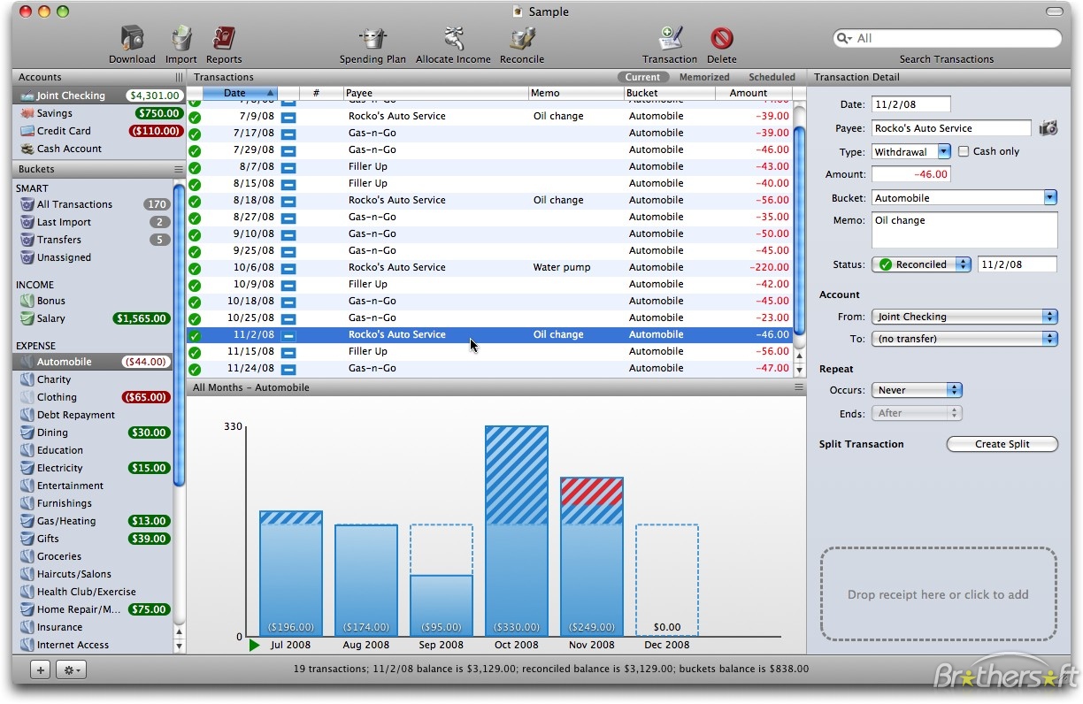Open the Import tool
The image size is (1083, 704).
pyautogui.click(x=181, y=40)
